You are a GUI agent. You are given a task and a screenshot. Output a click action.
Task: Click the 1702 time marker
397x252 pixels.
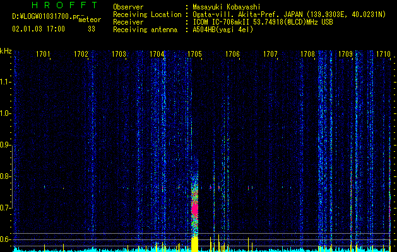(81, 54)
